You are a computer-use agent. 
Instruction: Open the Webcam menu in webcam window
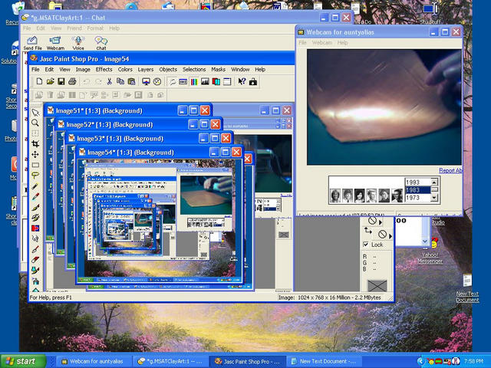(322, 43)
